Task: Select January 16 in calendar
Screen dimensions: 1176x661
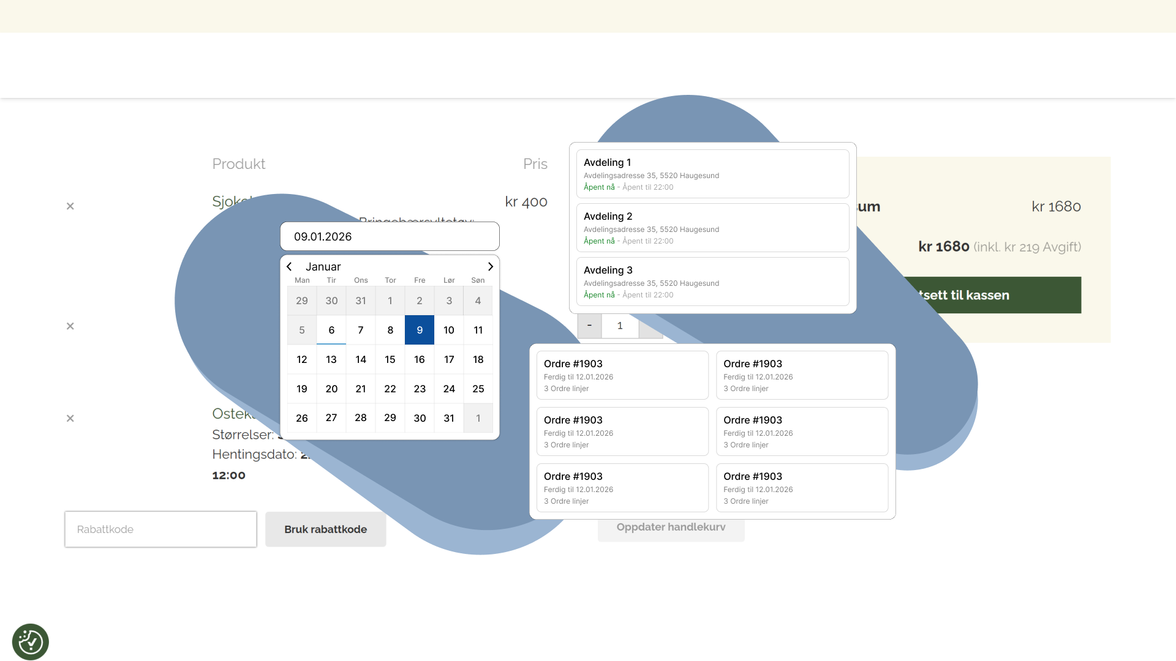Action: (x=420, y=359)
